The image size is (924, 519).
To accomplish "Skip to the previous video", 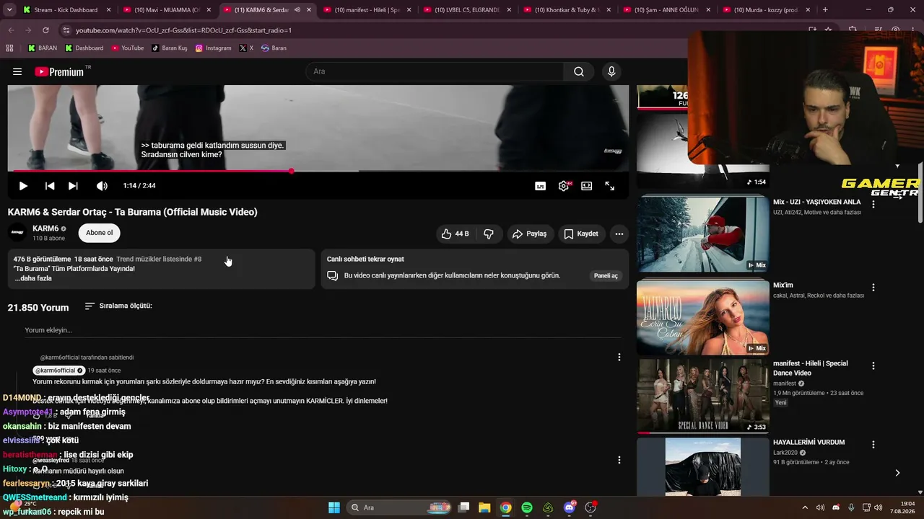I will point(50,186).
